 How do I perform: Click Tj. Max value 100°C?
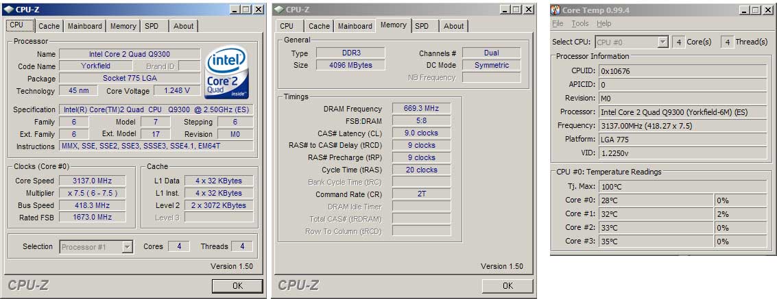pyautogui.click(x=683, y=187)
